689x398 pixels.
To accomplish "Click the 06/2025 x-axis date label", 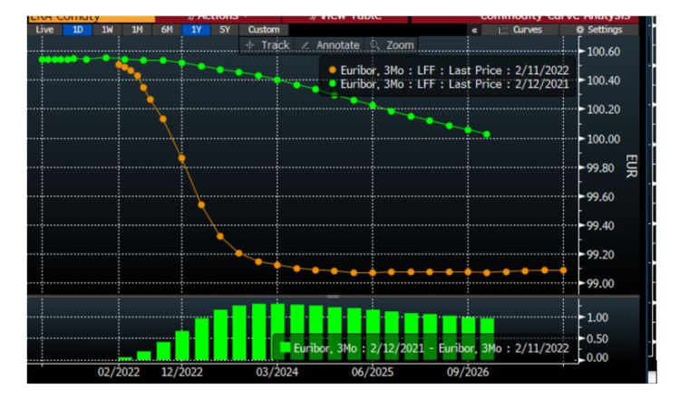I will [373, 372].
